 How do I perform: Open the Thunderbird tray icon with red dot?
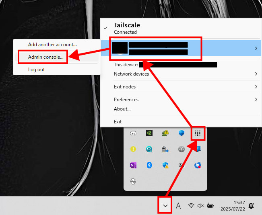tap(198, 165)
